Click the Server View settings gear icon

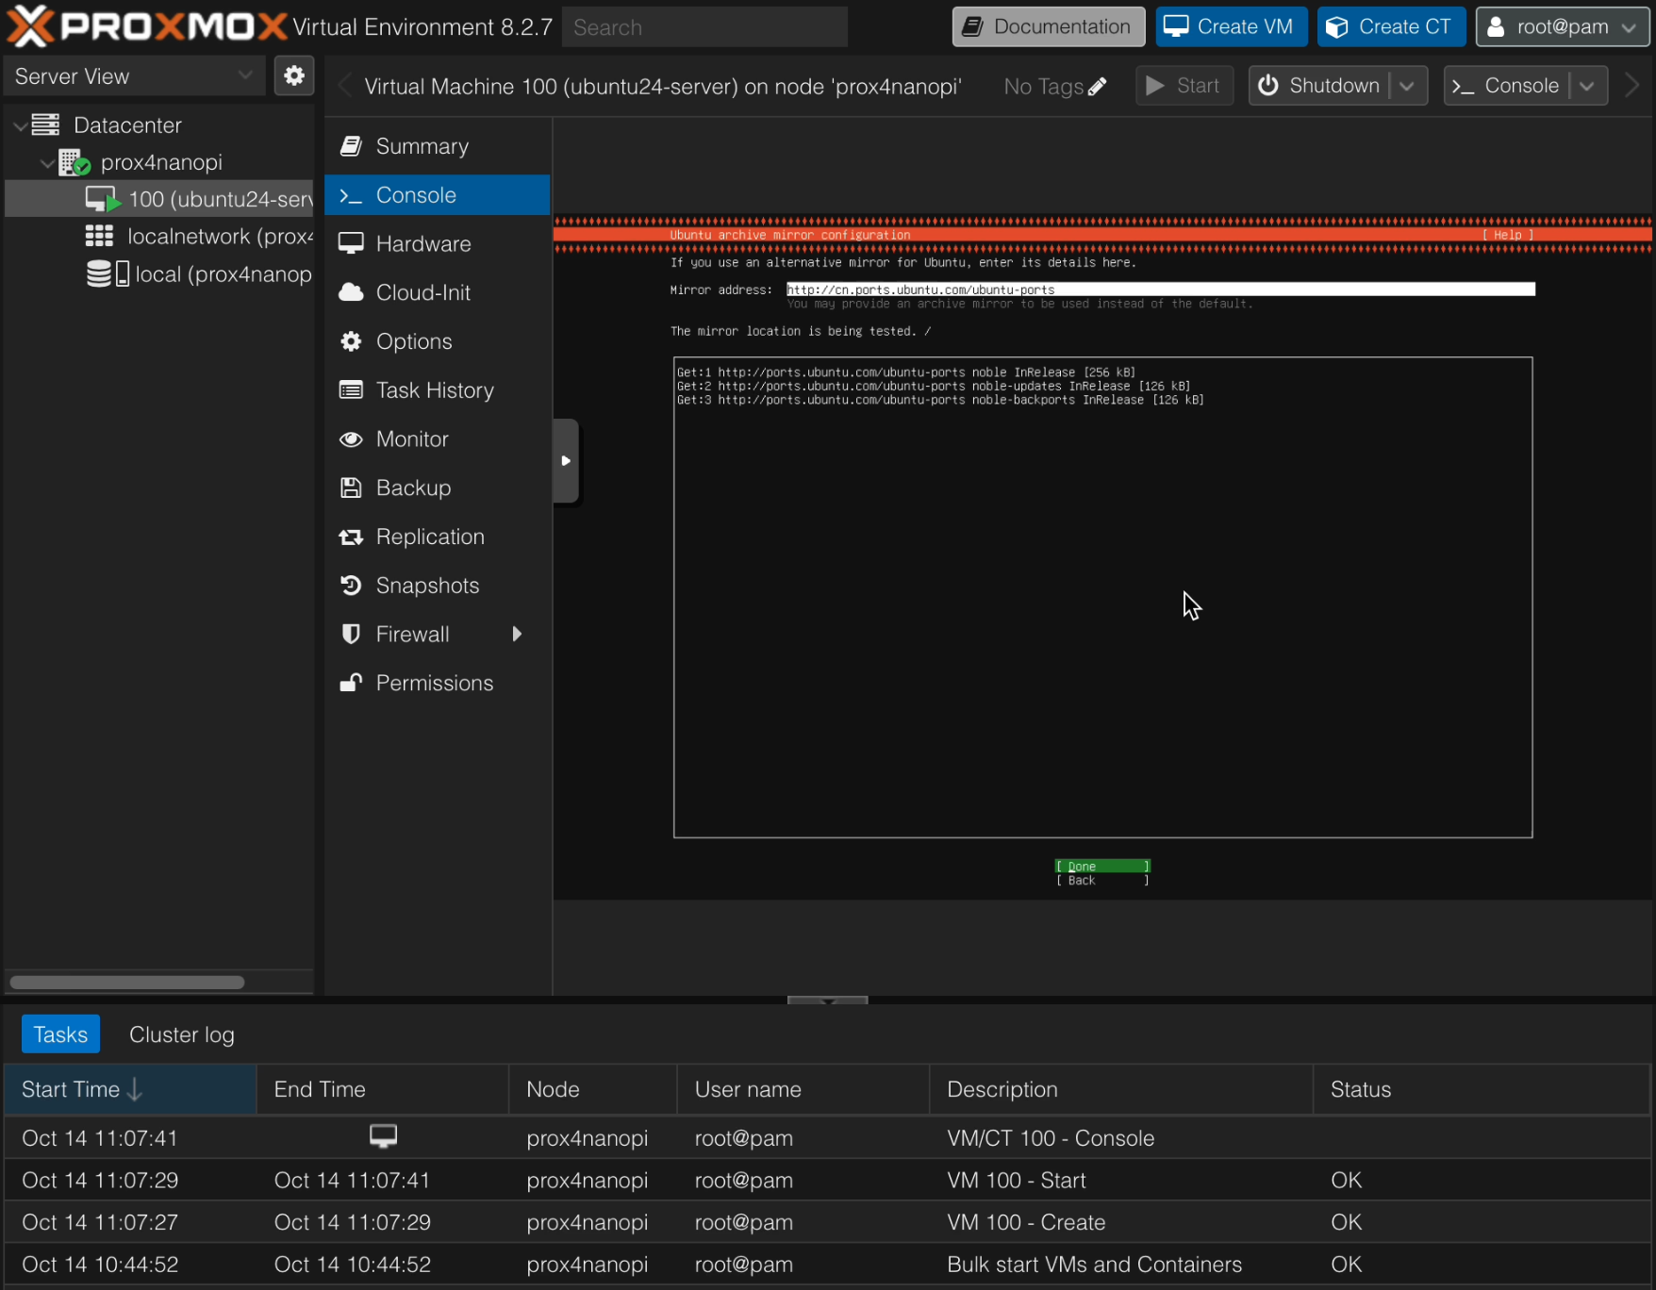pyautogui.click(x=294, y=75)
